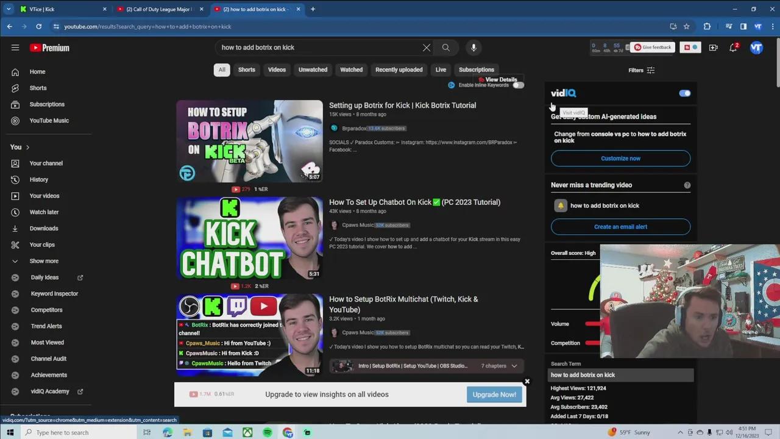This screenshot has height=439, width=780.
Task: Open vidIQ Channel Audit
Action: tap(48, 359)
